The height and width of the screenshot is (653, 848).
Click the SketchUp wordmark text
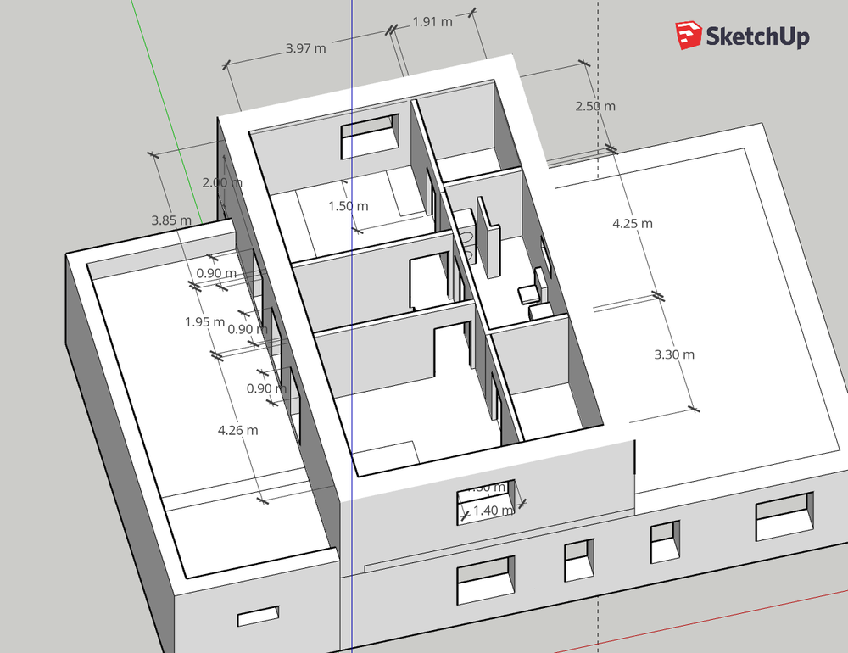click(x=759, y=36)
